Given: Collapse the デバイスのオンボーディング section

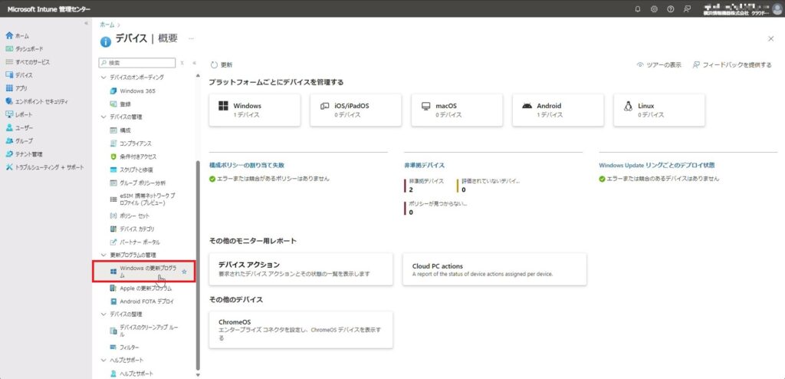Looking at the screenshot, I should pyautogui.click(x=103, y=77).
